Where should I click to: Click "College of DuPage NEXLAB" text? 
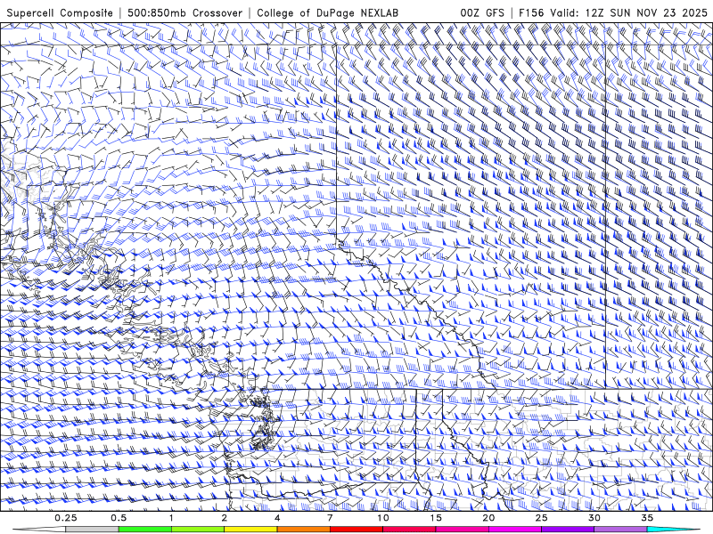[327, 12]
